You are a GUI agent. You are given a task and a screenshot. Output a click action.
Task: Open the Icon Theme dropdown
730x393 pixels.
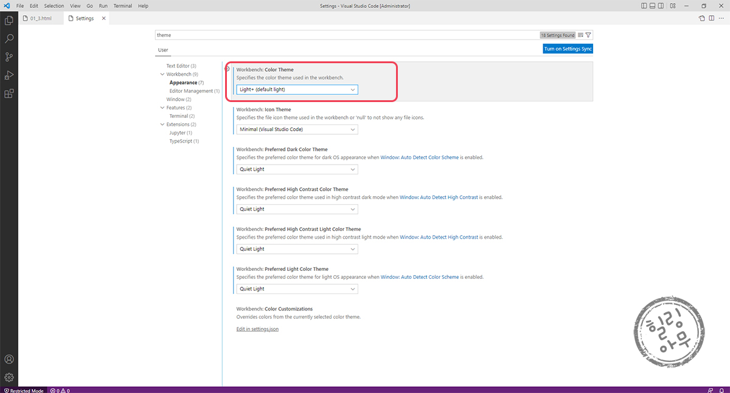pyautogui.click(x=297, y=129)
